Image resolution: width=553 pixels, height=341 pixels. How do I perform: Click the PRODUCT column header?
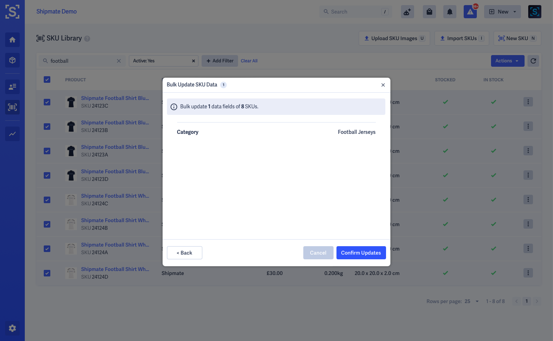pos(75,80)
